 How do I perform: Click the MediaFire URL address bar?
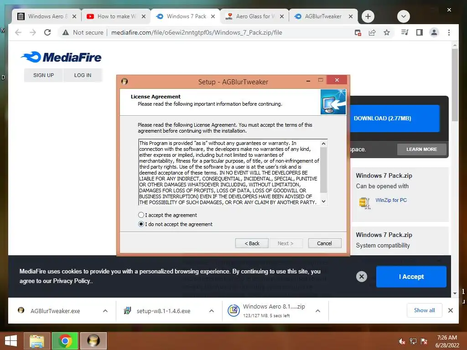tap(197, 32)
